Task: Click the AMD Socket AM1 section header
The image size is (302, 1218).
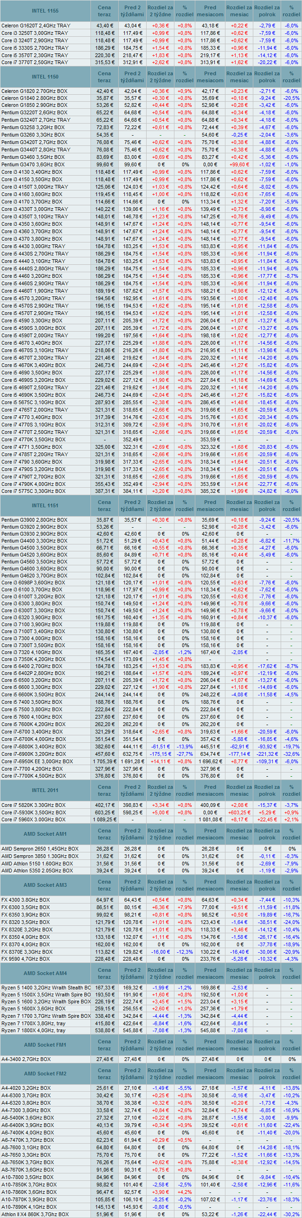Action: point(45,833)
